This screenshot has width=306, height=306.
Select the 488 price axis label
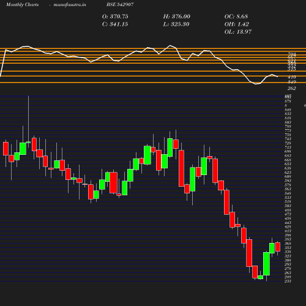[x=288, y=210]
